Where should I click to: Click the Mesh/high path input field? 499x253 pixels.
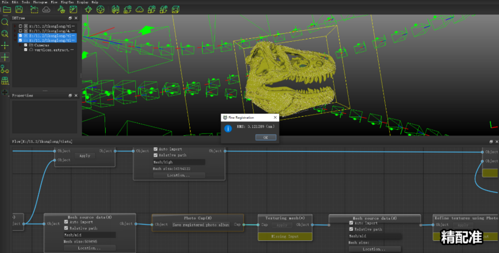coord(179,162)
